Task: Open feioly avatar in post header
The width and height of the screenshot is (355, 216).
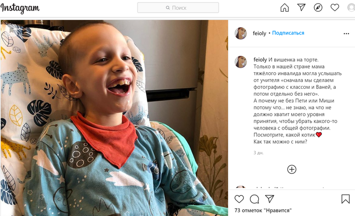Action: 241,33
